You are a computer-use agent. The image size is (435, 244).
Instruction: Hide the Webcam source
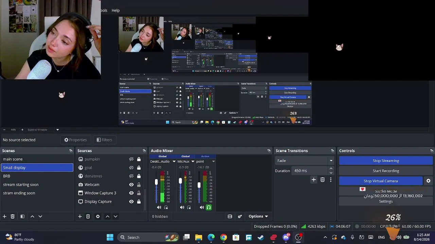click(x=131, y=185)
